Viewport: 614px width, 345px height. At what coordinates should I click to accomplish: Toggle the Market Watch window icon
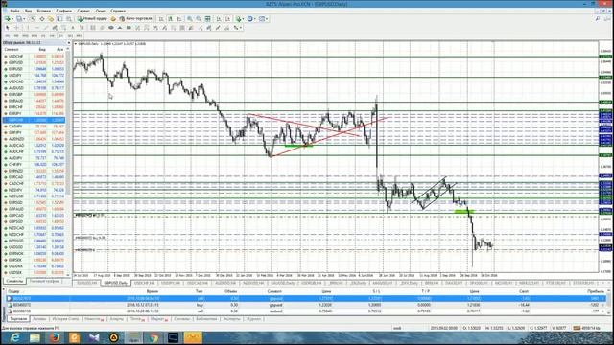(34, 19)
